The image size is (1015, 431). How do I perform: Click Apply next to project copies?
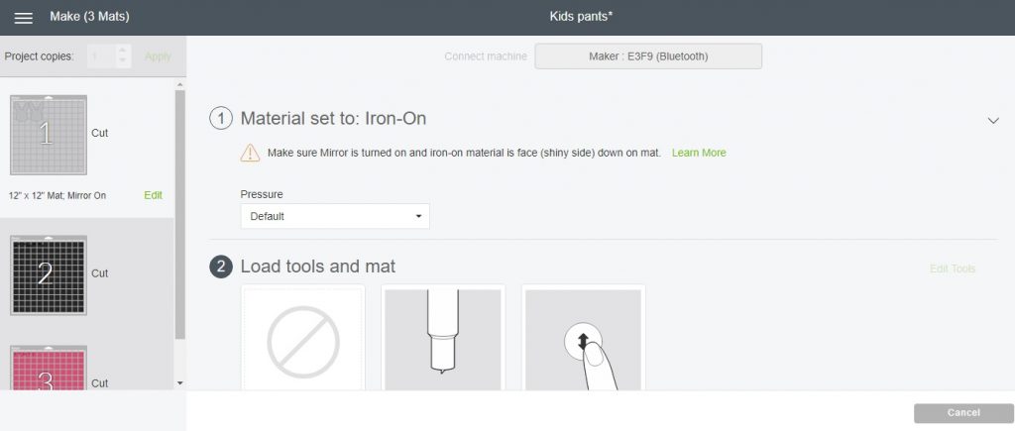tap(158, 56)
